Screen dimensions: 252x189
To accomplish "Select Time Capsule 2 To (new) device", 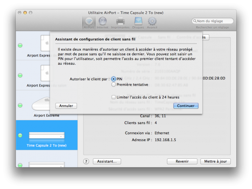I will click(47, 135).
